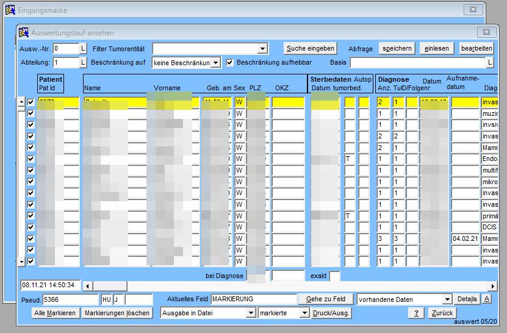Open help via the ? button
The image size is (507, 333).
point(416,313)
